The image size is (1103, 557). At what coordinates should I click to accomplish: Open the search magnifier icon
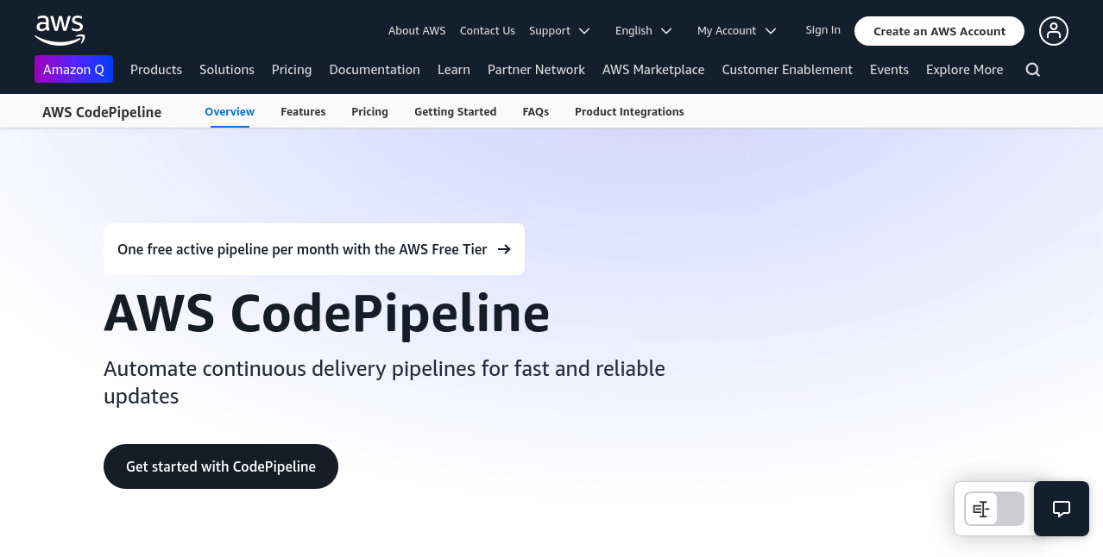1032,70
